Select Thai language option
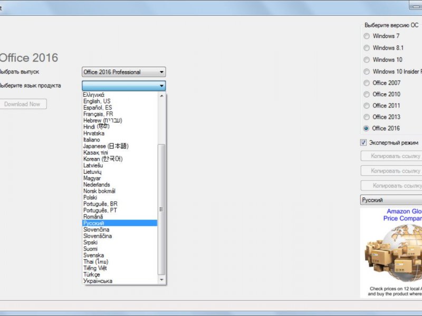Screen dimensions: 422x316 [x=120, y=262]
